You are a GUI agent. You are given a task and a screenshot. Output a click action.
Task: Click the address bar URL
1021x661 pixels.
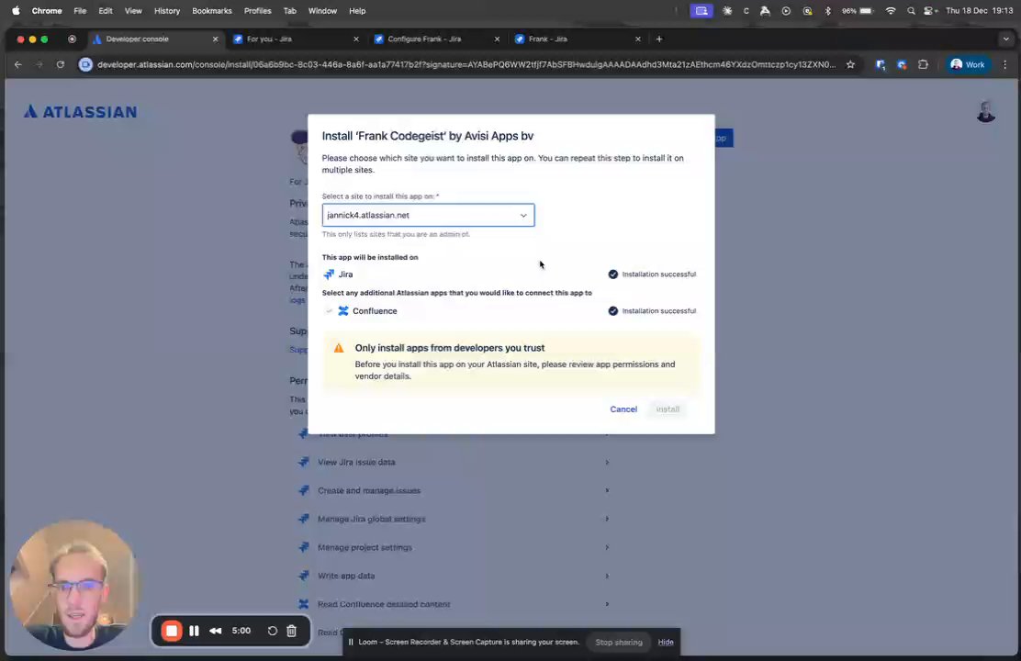(466, 64)
